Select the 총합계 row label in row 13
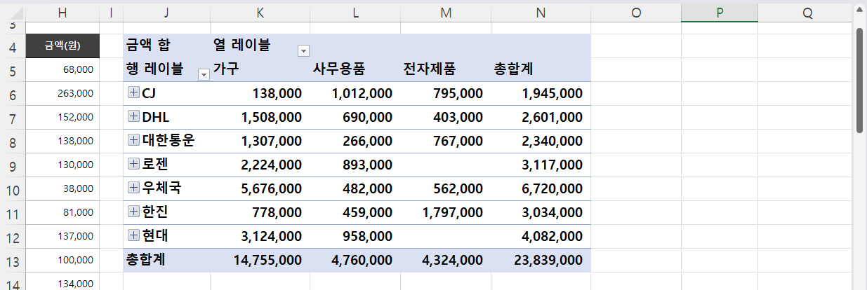 pyautogui.click(x=166, y=260)
